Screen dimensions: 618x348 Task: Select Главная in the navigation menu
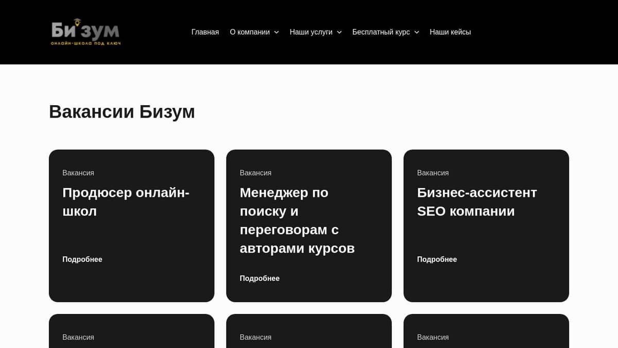point(205,32)
